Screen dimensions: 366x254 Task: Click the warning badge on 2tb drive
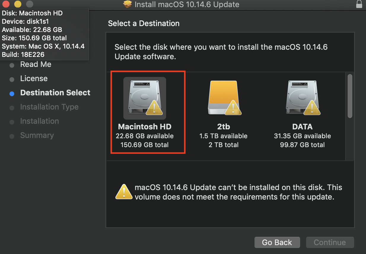tap(233, 108)
